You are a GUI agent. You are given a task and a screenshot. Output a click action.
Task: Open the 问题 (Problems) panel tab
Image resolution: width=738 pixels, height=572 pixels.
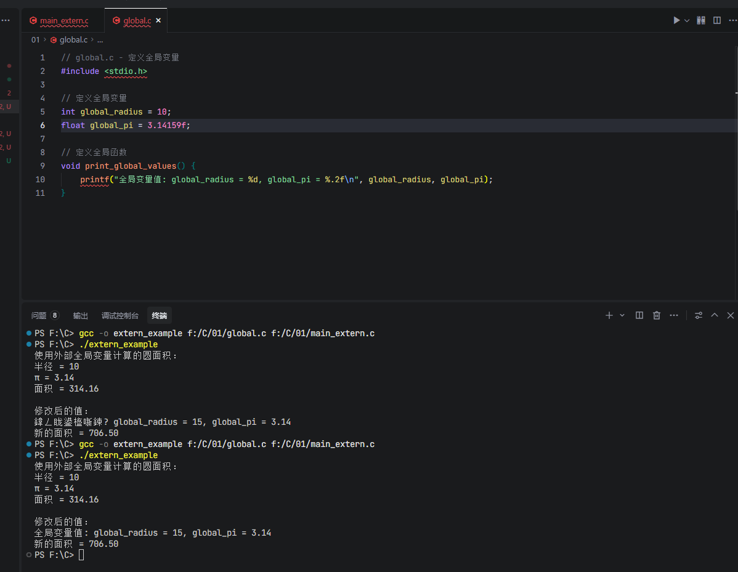39,315
